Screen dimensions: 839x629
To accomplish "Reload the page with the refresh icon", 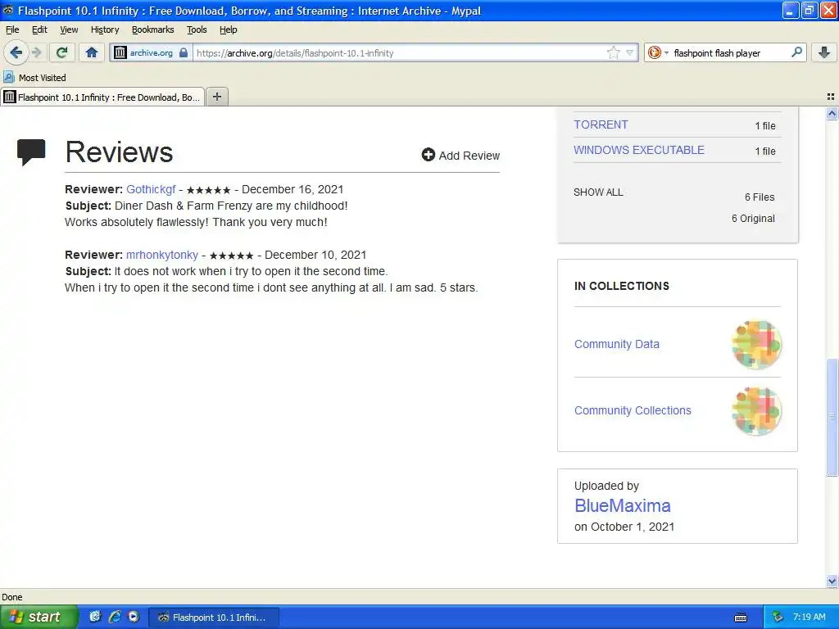I will pos(61,52).
